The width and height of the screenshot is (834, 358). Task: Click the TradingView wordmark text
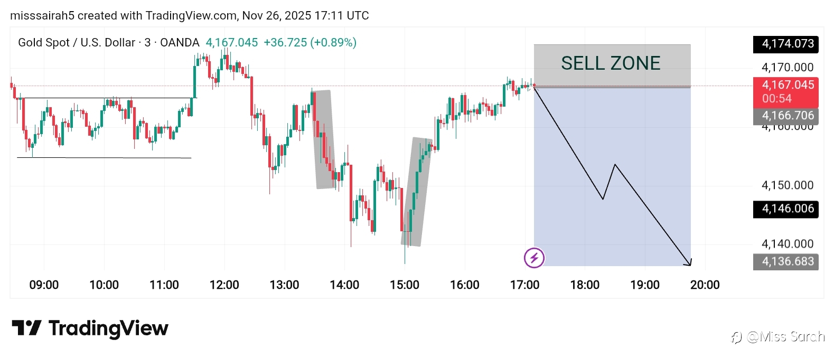tap(108, 328)
